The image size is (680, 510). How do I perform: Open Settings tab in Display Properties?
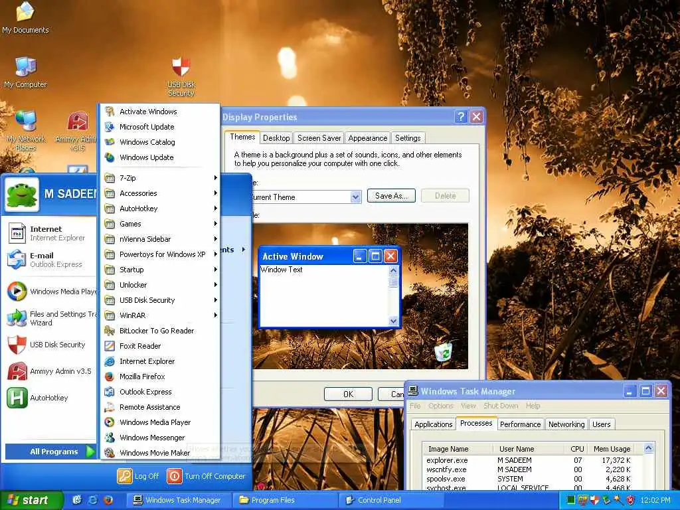tap(408, 138)
